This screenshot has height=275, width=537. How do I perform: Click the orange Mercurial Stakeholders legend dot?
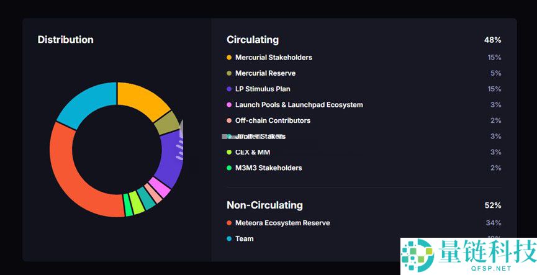click(x=229, y=58)
